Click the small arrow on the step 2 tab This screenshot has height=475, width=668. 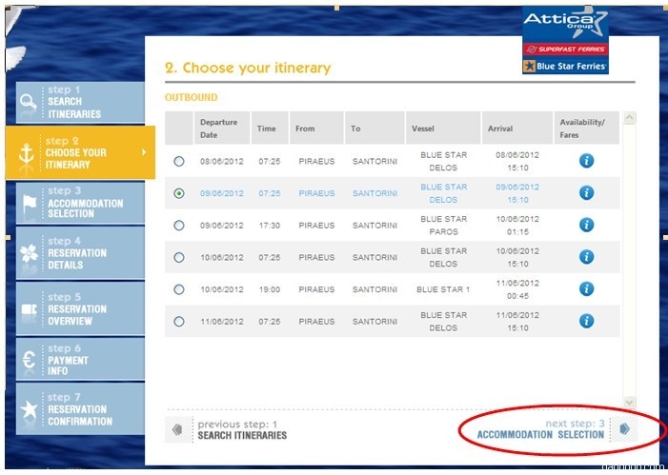[x=144, y=152]
